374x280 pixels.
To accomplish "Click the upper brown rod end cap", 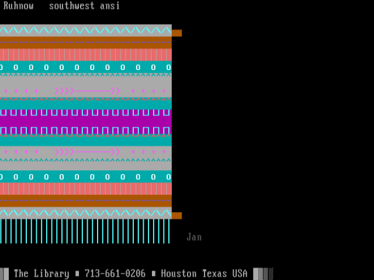I will coord(176,33).
